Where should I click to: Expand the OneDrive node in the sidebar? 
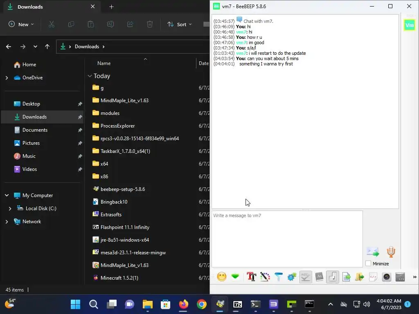(x=7, y=78)
